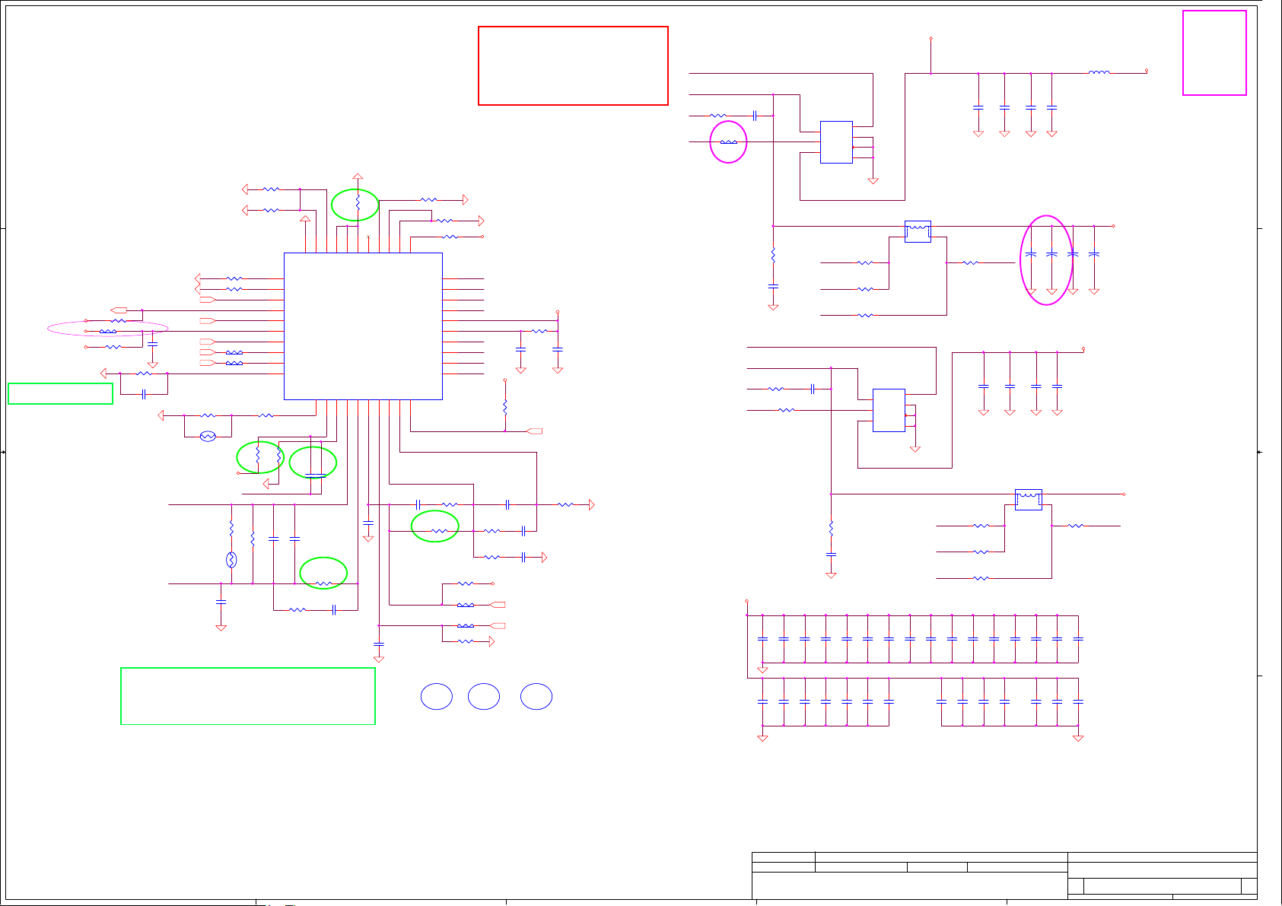
Task: Select the large central IC symbol
Action: click(x=363, y=326)
